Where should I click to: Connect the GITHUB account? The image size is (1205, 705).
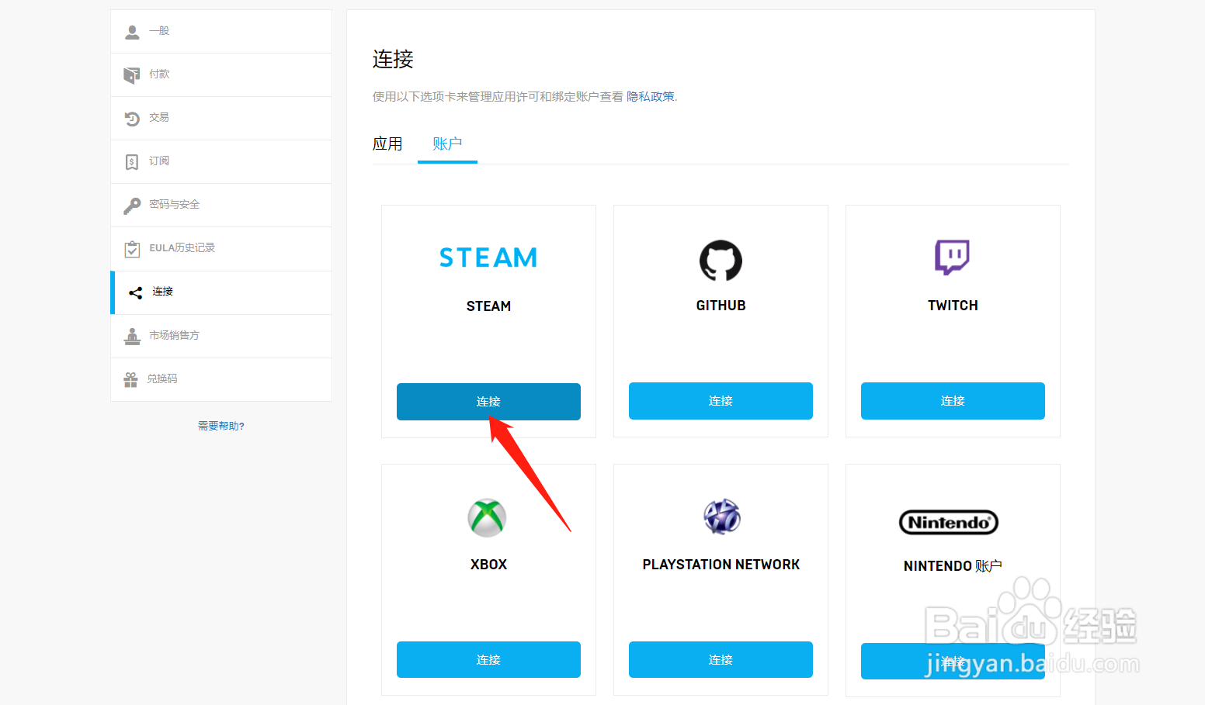721,401
